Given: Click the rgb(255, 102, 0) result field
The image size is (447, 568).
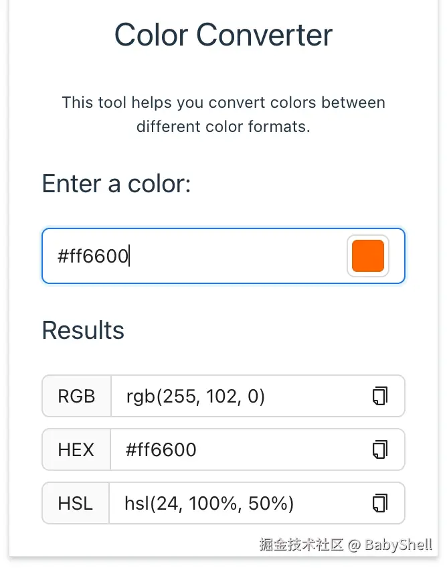Looking at the screenshot, I should (234, 397).
